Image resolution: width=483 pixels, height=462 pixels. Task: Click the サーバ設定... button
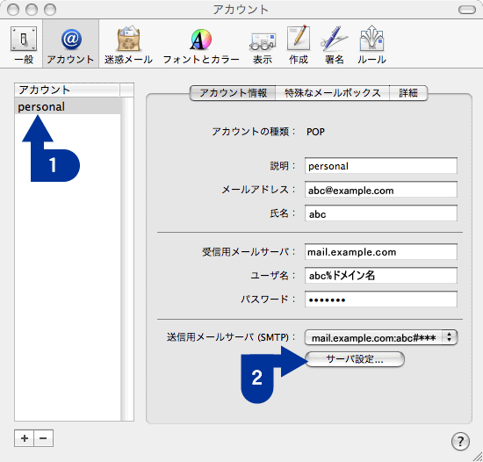coord(355,359)
